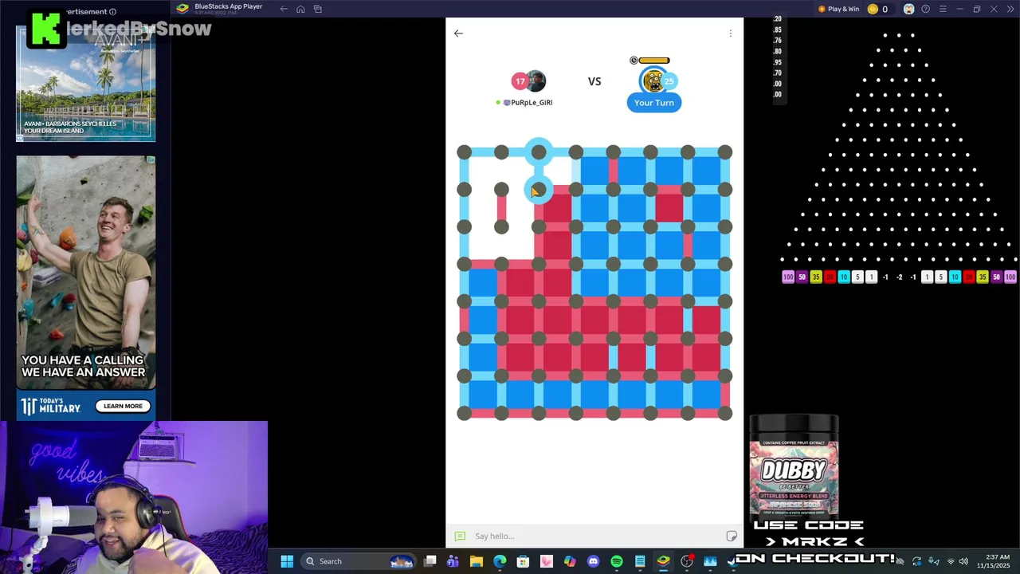
Task: Click the turn timer progress bar
Action: point(654,61)
